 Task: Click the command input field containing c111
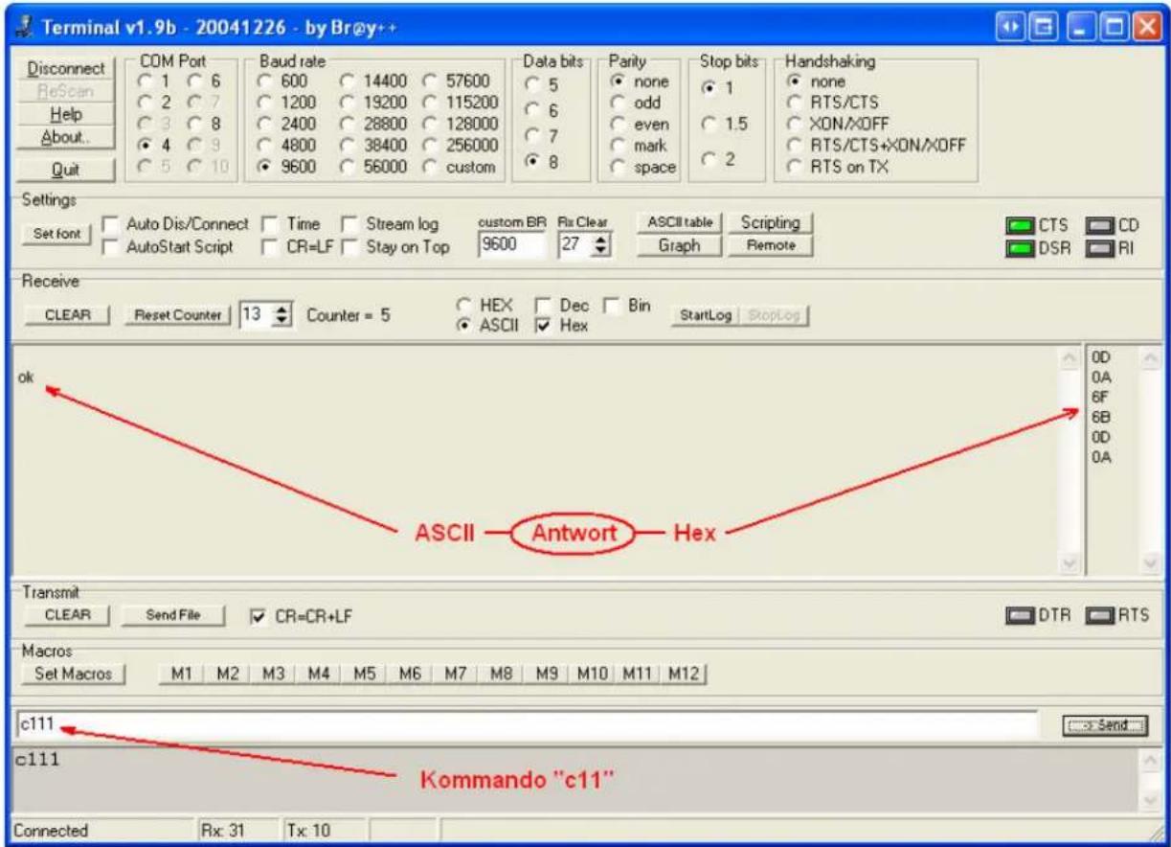527,725
